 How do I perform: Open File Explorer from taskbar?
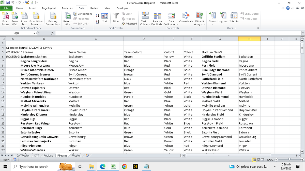coord(91,167)
